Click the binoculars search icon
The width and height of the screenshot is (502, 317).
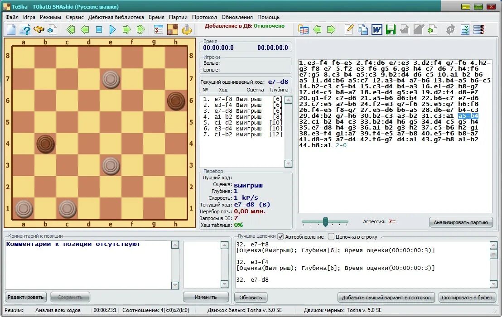[39, 30]
